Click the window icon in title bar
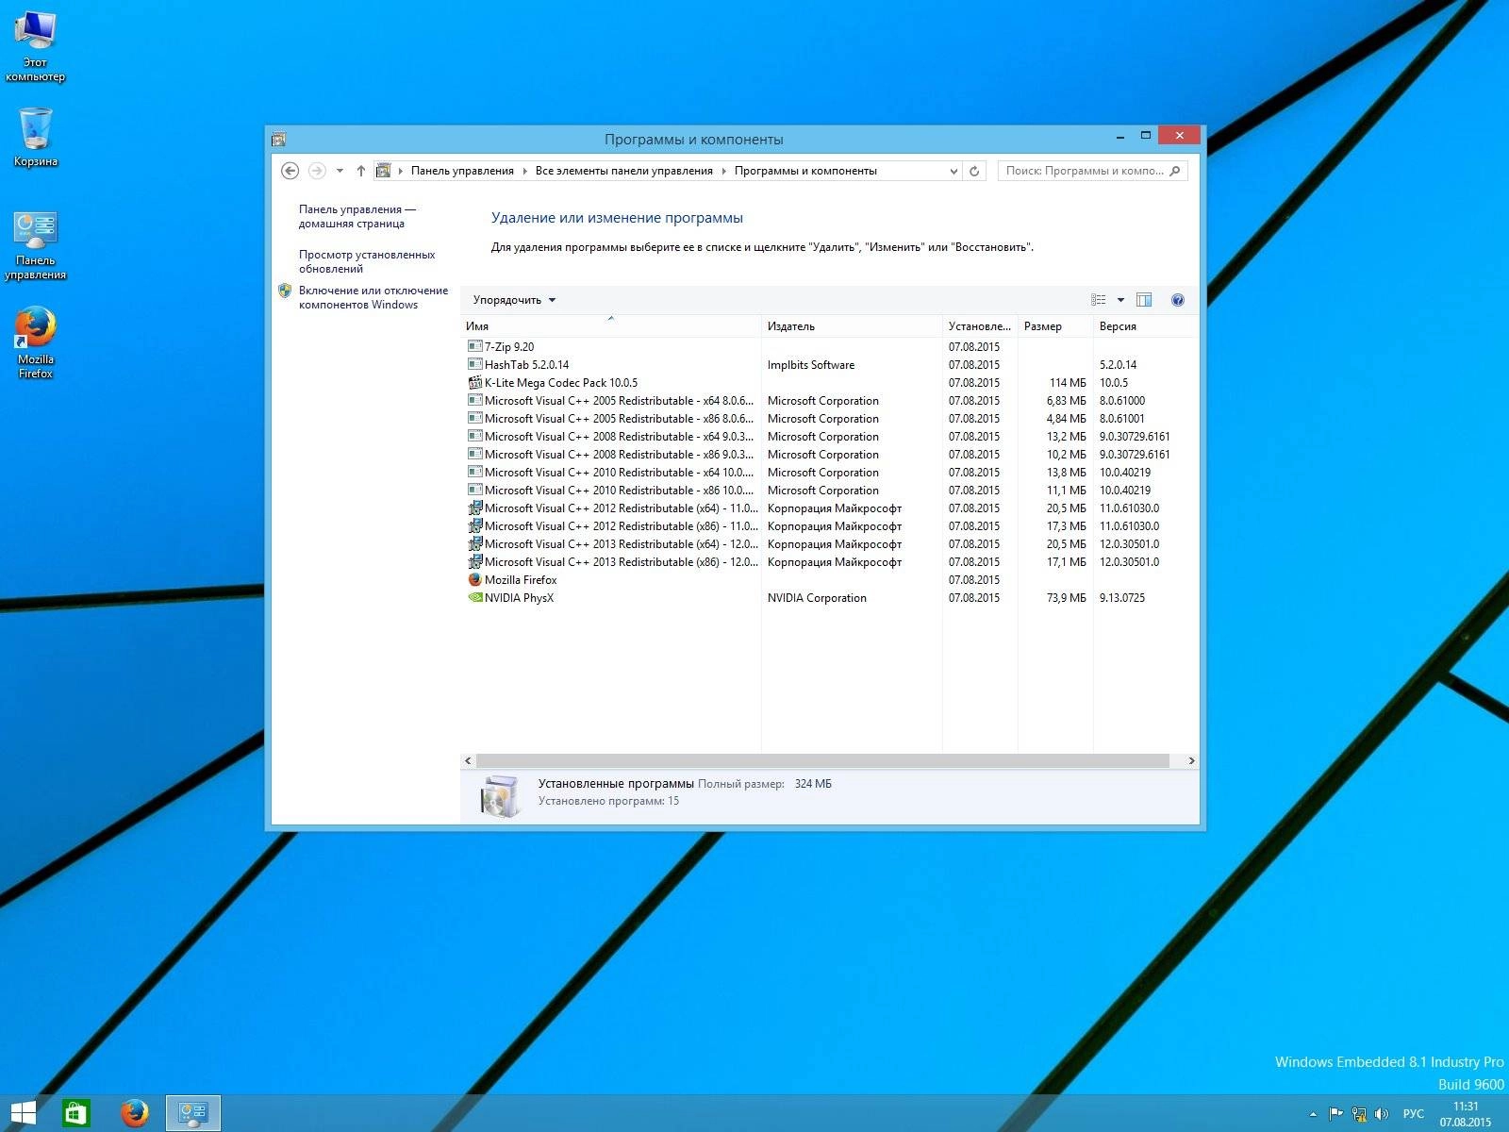This screenshot has width=1509, height=1132. point(278,139)
